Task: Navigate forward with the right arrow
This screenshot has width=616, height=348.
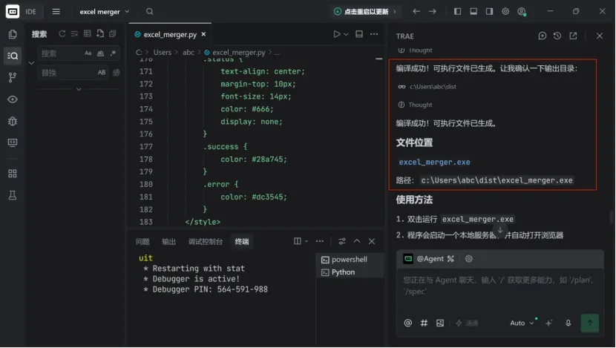Action: [433, 11]
